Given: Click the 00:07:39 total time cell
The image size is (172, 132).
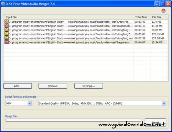Looking at the screenshot, I should (140, 38).
